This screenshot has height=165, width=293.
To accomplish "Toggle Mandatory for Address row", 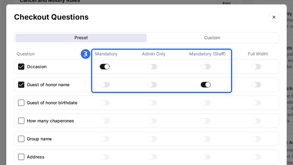I will point(105,157).
